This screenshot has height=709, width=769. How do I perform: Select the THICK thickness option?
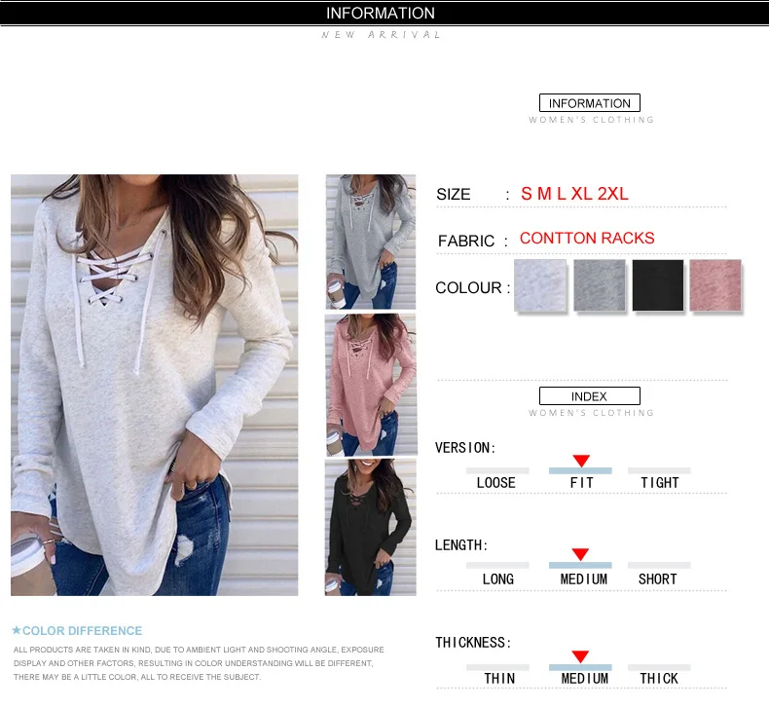click(659, 679)
